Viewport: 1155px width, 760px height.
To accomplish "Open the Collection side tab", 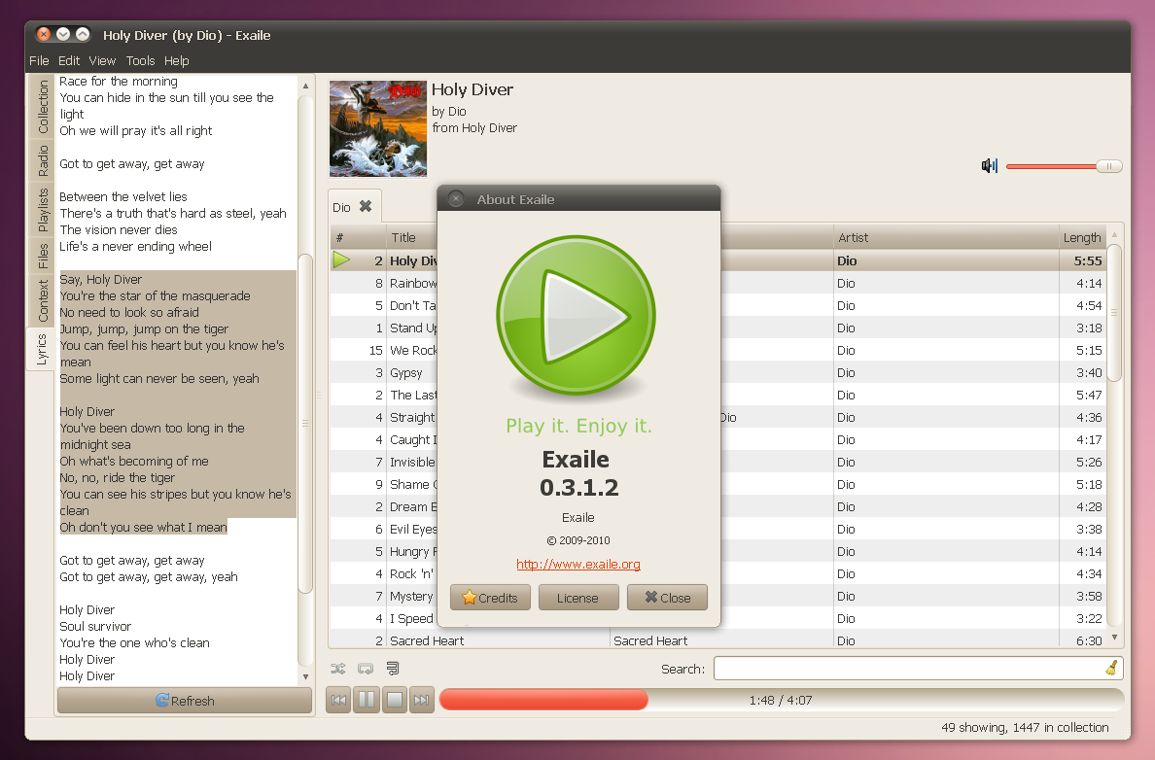I will tap(43, 107).
